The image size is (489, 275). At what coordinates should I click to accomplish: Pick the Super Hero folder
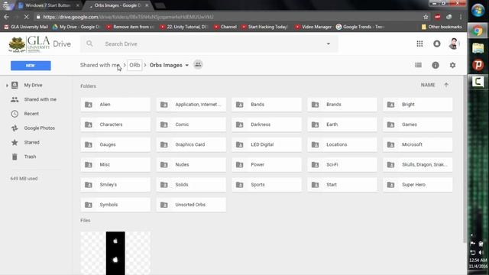coord(418,185)
